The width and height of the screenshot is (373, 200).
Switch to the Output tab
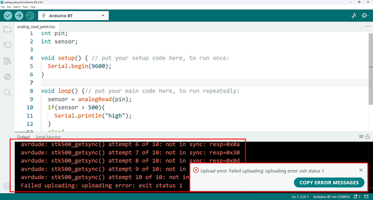click(x=23, y=137)
